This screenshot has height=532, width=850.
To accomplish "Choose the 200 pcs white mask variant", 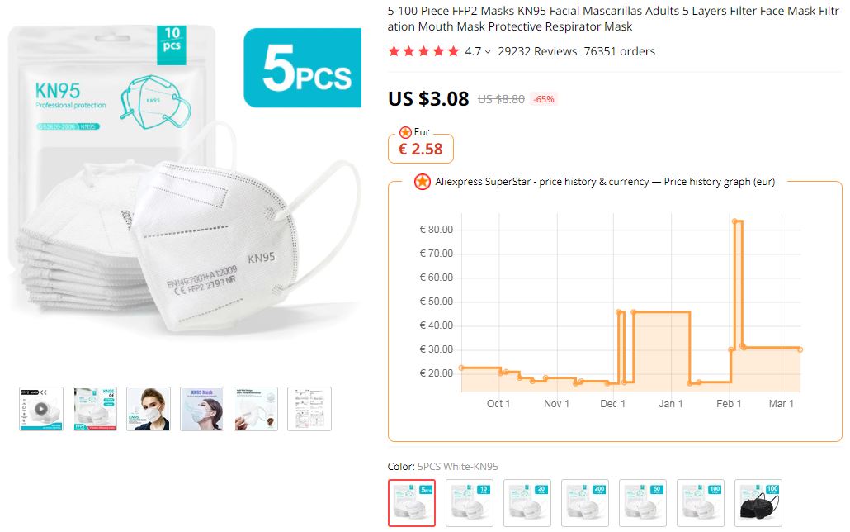I will tap(585, 503).
